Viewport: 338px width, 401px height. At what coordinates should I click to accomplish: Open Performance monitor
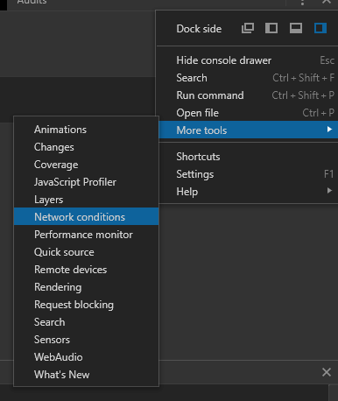coord(87,235)
